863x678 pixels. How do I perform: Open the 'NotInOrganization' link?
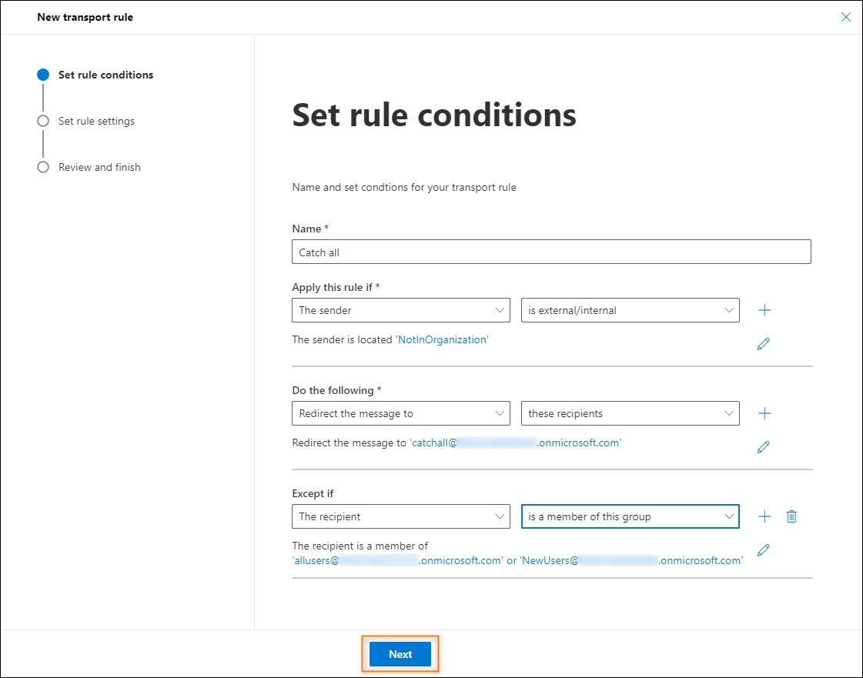click(x=442, y=339)
